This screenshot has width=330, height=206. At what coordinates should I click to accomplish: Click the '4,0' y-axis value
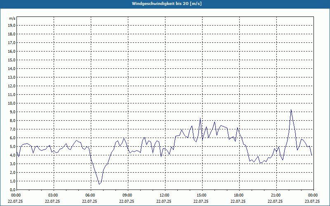coord(13,155)
